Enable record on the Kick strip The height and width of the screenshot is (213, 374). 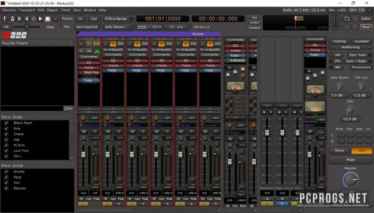[x=106, y=44]
